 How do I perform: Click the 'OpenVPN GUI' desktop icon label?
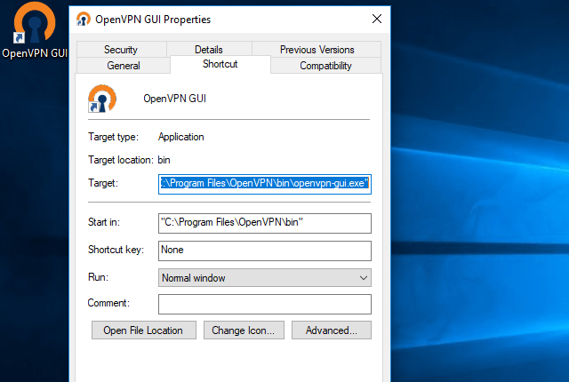[35, 53]
